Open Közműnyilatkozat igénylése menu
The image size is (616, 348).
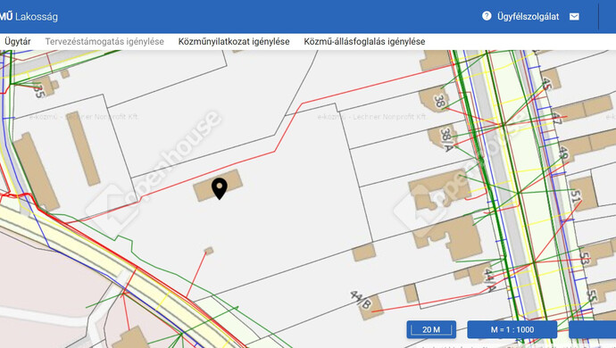point(234,42)
